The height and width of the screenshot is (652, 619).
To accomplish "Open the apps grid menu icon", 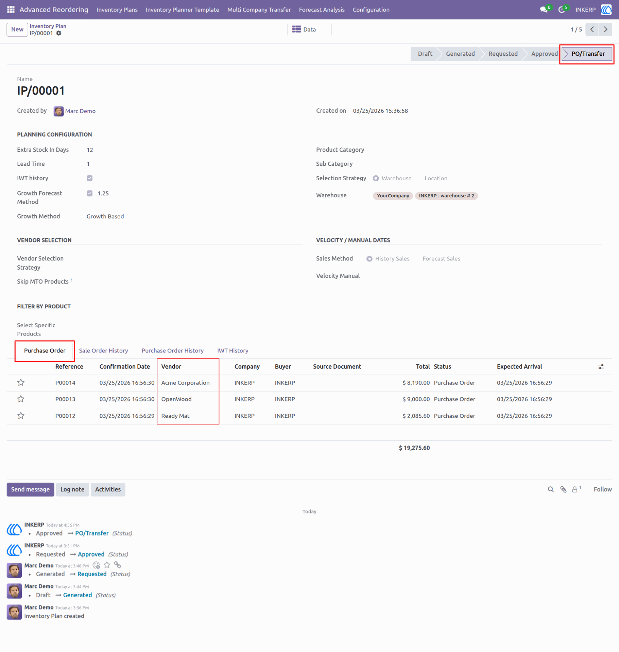I will click(x=11, y=10).
